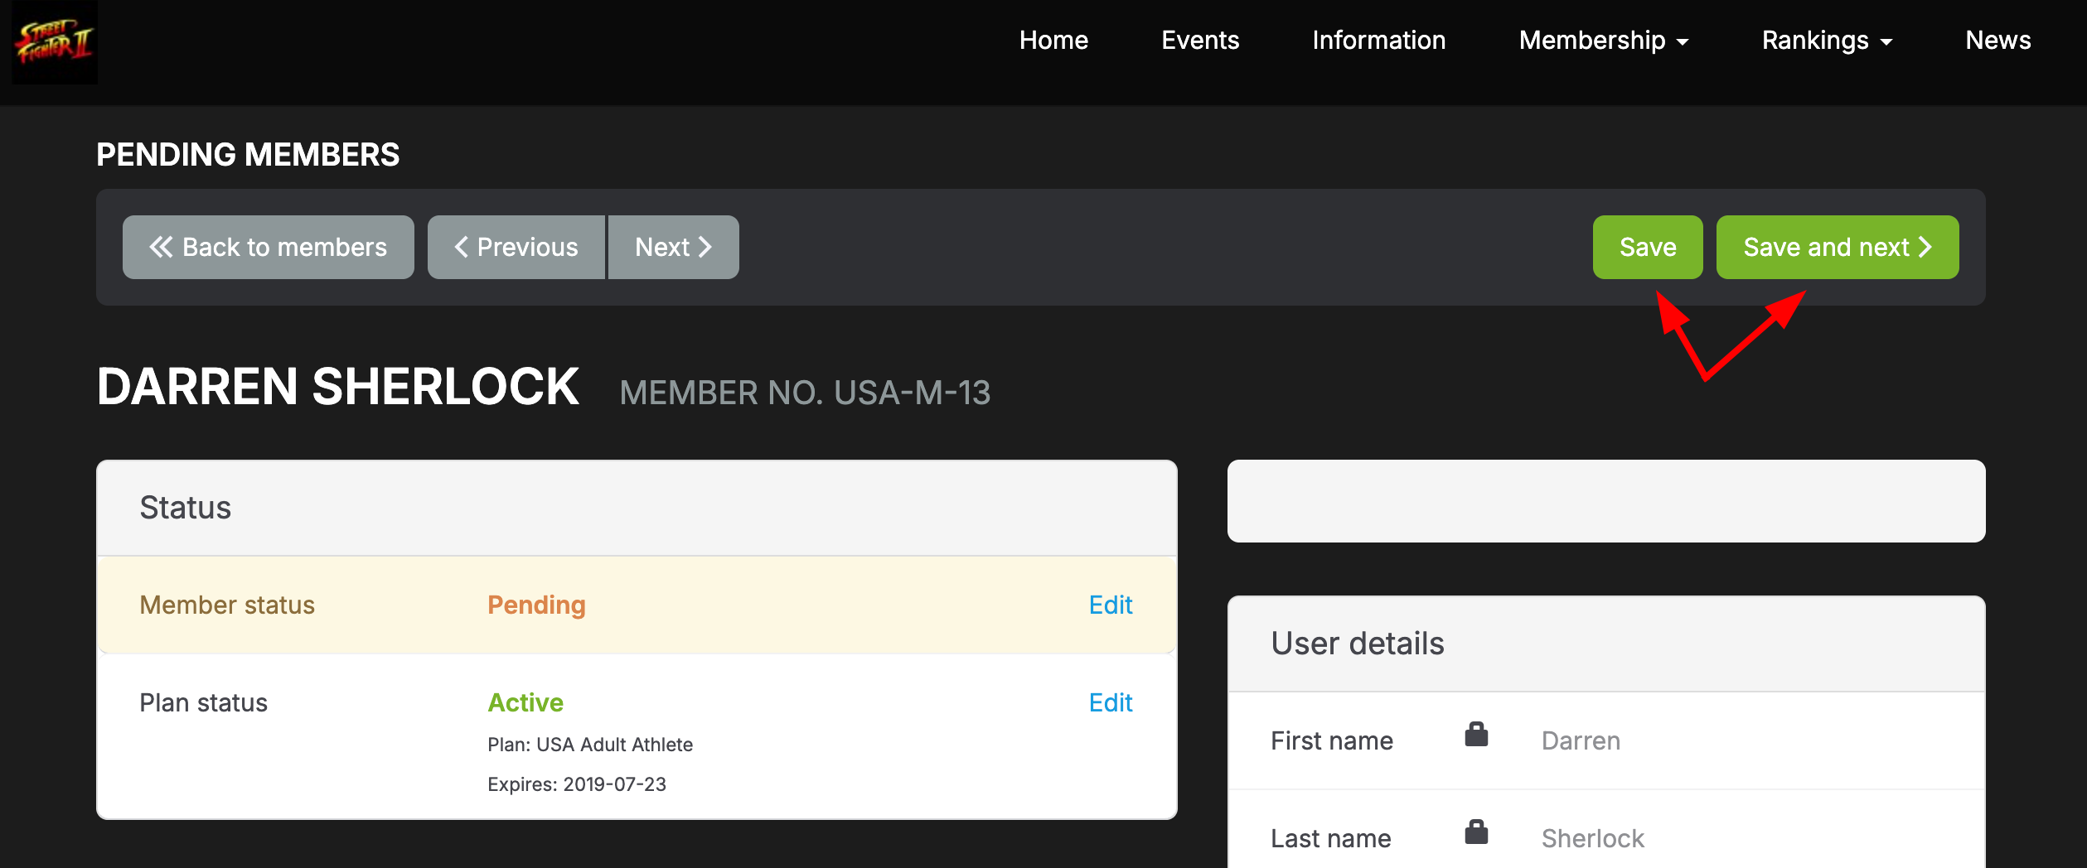Click the Street Fighter II logo
Image resolution: width=2087 pixels, height=868 pixels.
55,41
